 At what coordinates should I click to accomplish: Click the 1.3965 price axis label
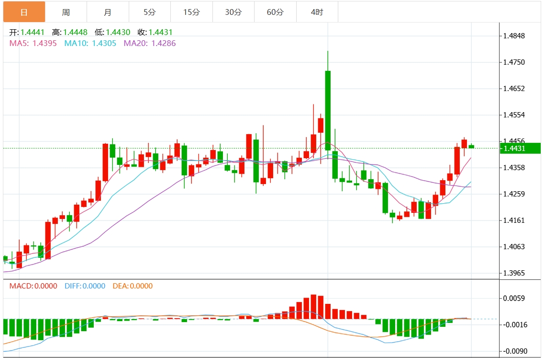[x=514, y=273]
